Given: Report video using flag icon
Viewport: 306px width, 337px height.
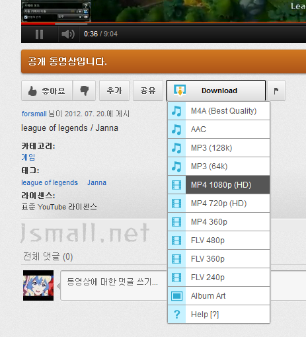Looking at the screenshot, I should pyautogui.click(x=276, y=91).
